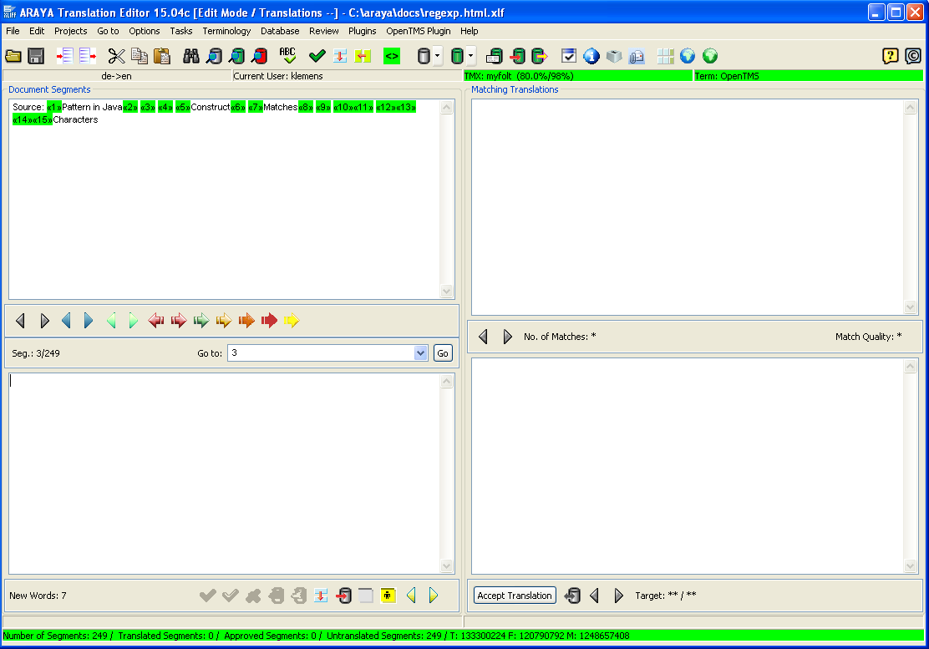929x649 pixels.
Task: Toggle the checkbox icon in the toolbar
Action: pyautogui.click(x=569, y=56)
